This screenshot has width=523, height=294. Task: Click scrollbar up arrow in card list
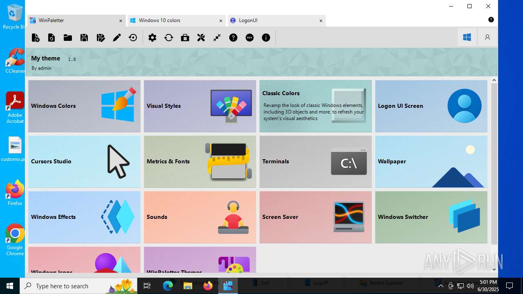click(494, 80)
